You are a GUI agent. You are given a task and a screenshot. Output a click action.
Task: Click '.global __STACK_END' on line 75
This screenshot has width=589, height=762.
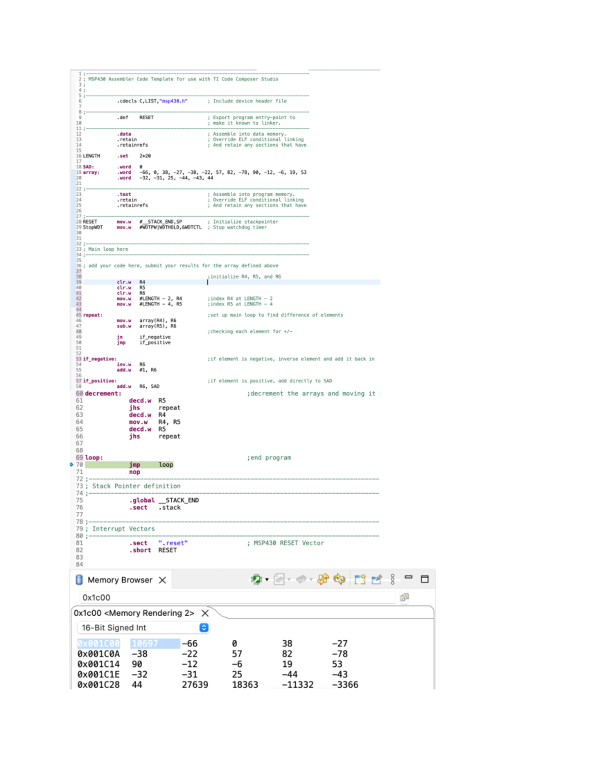click(x=164, y=500)
